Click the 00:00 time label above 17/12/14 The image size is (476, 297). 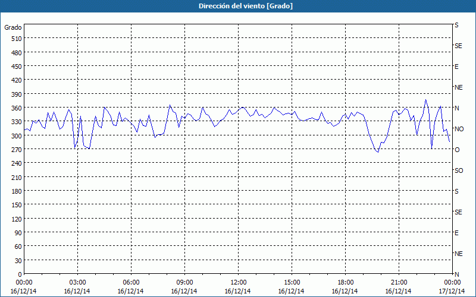452,283
